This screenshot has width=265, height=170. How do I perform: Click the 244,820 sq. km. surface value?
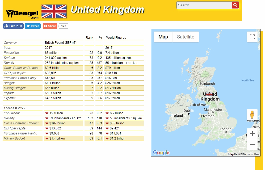56,58
